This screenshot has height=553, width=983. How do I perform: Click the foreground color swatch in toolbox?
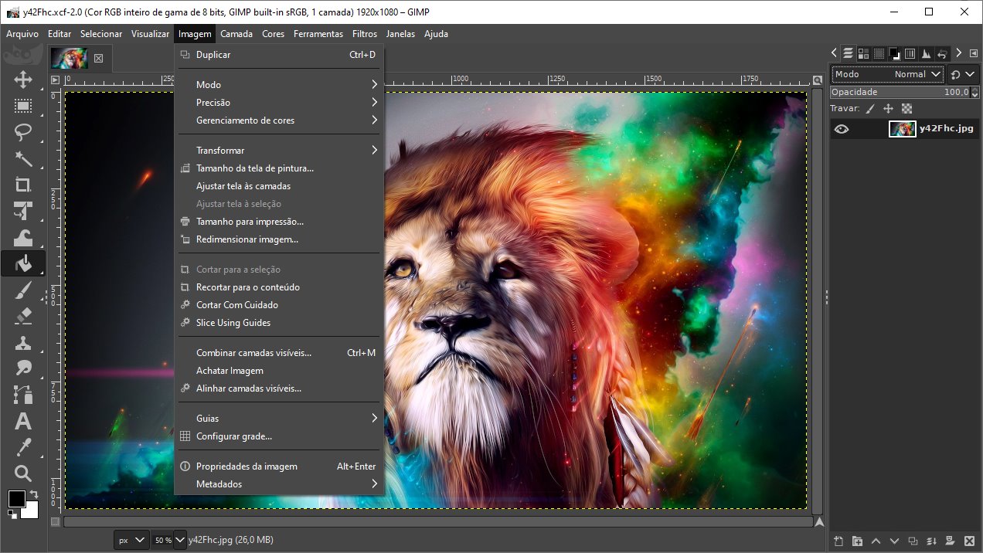click(x=16, y=498)
